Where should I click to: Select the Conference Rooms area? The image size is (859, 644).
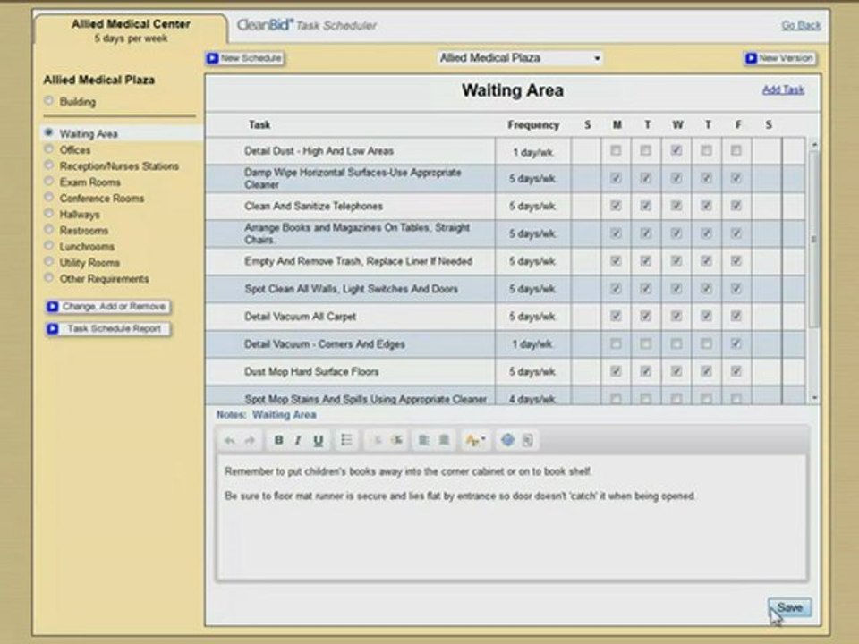click(x=48, y=197)
